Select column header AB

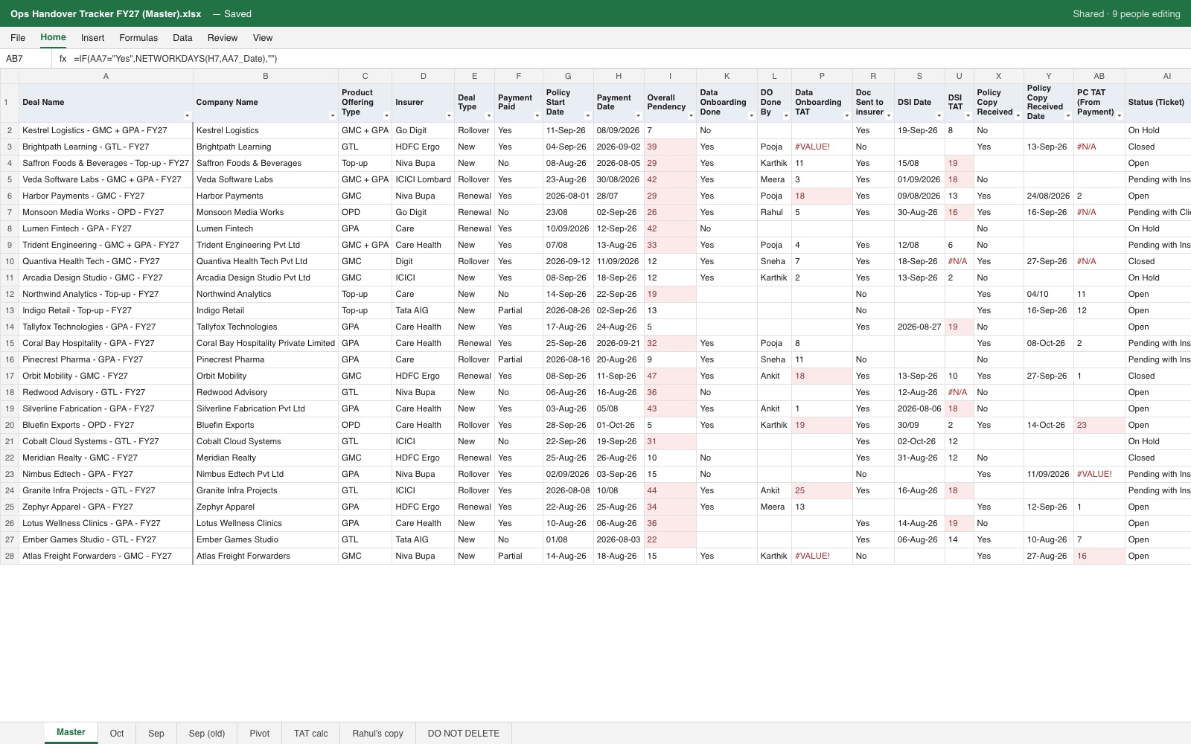pos(1099,76)
